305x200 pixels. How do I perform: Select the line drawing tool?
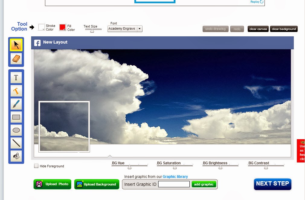coord(16,143)
